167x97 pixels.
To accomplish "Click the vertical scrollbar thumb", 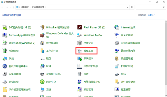I will click(166, 53).
